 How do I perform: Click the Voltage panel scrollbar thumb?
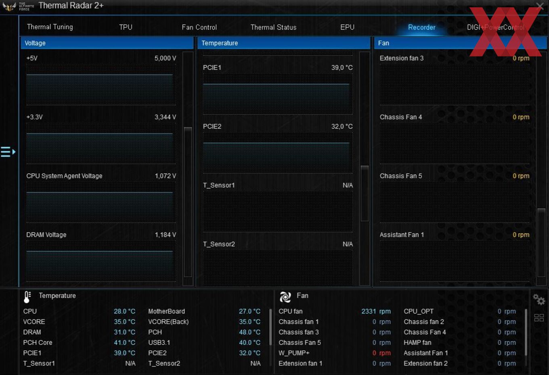click(x=188, y=201)
